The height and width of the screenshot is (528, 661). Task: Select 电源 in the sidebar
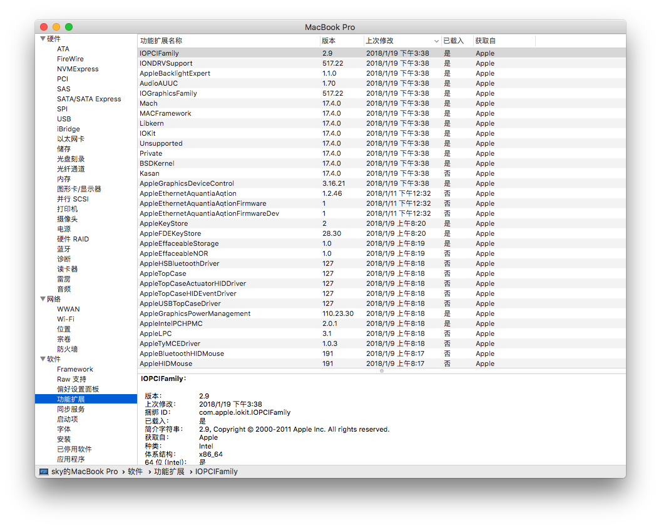click(64, 229)
